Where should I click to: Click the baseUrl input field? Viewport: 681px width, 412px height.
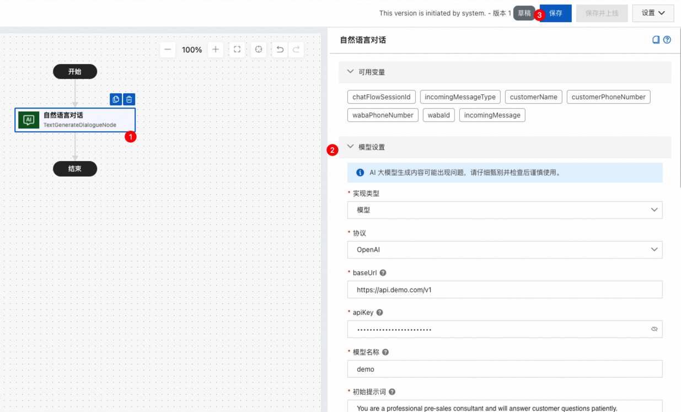[x=505, y=290]
